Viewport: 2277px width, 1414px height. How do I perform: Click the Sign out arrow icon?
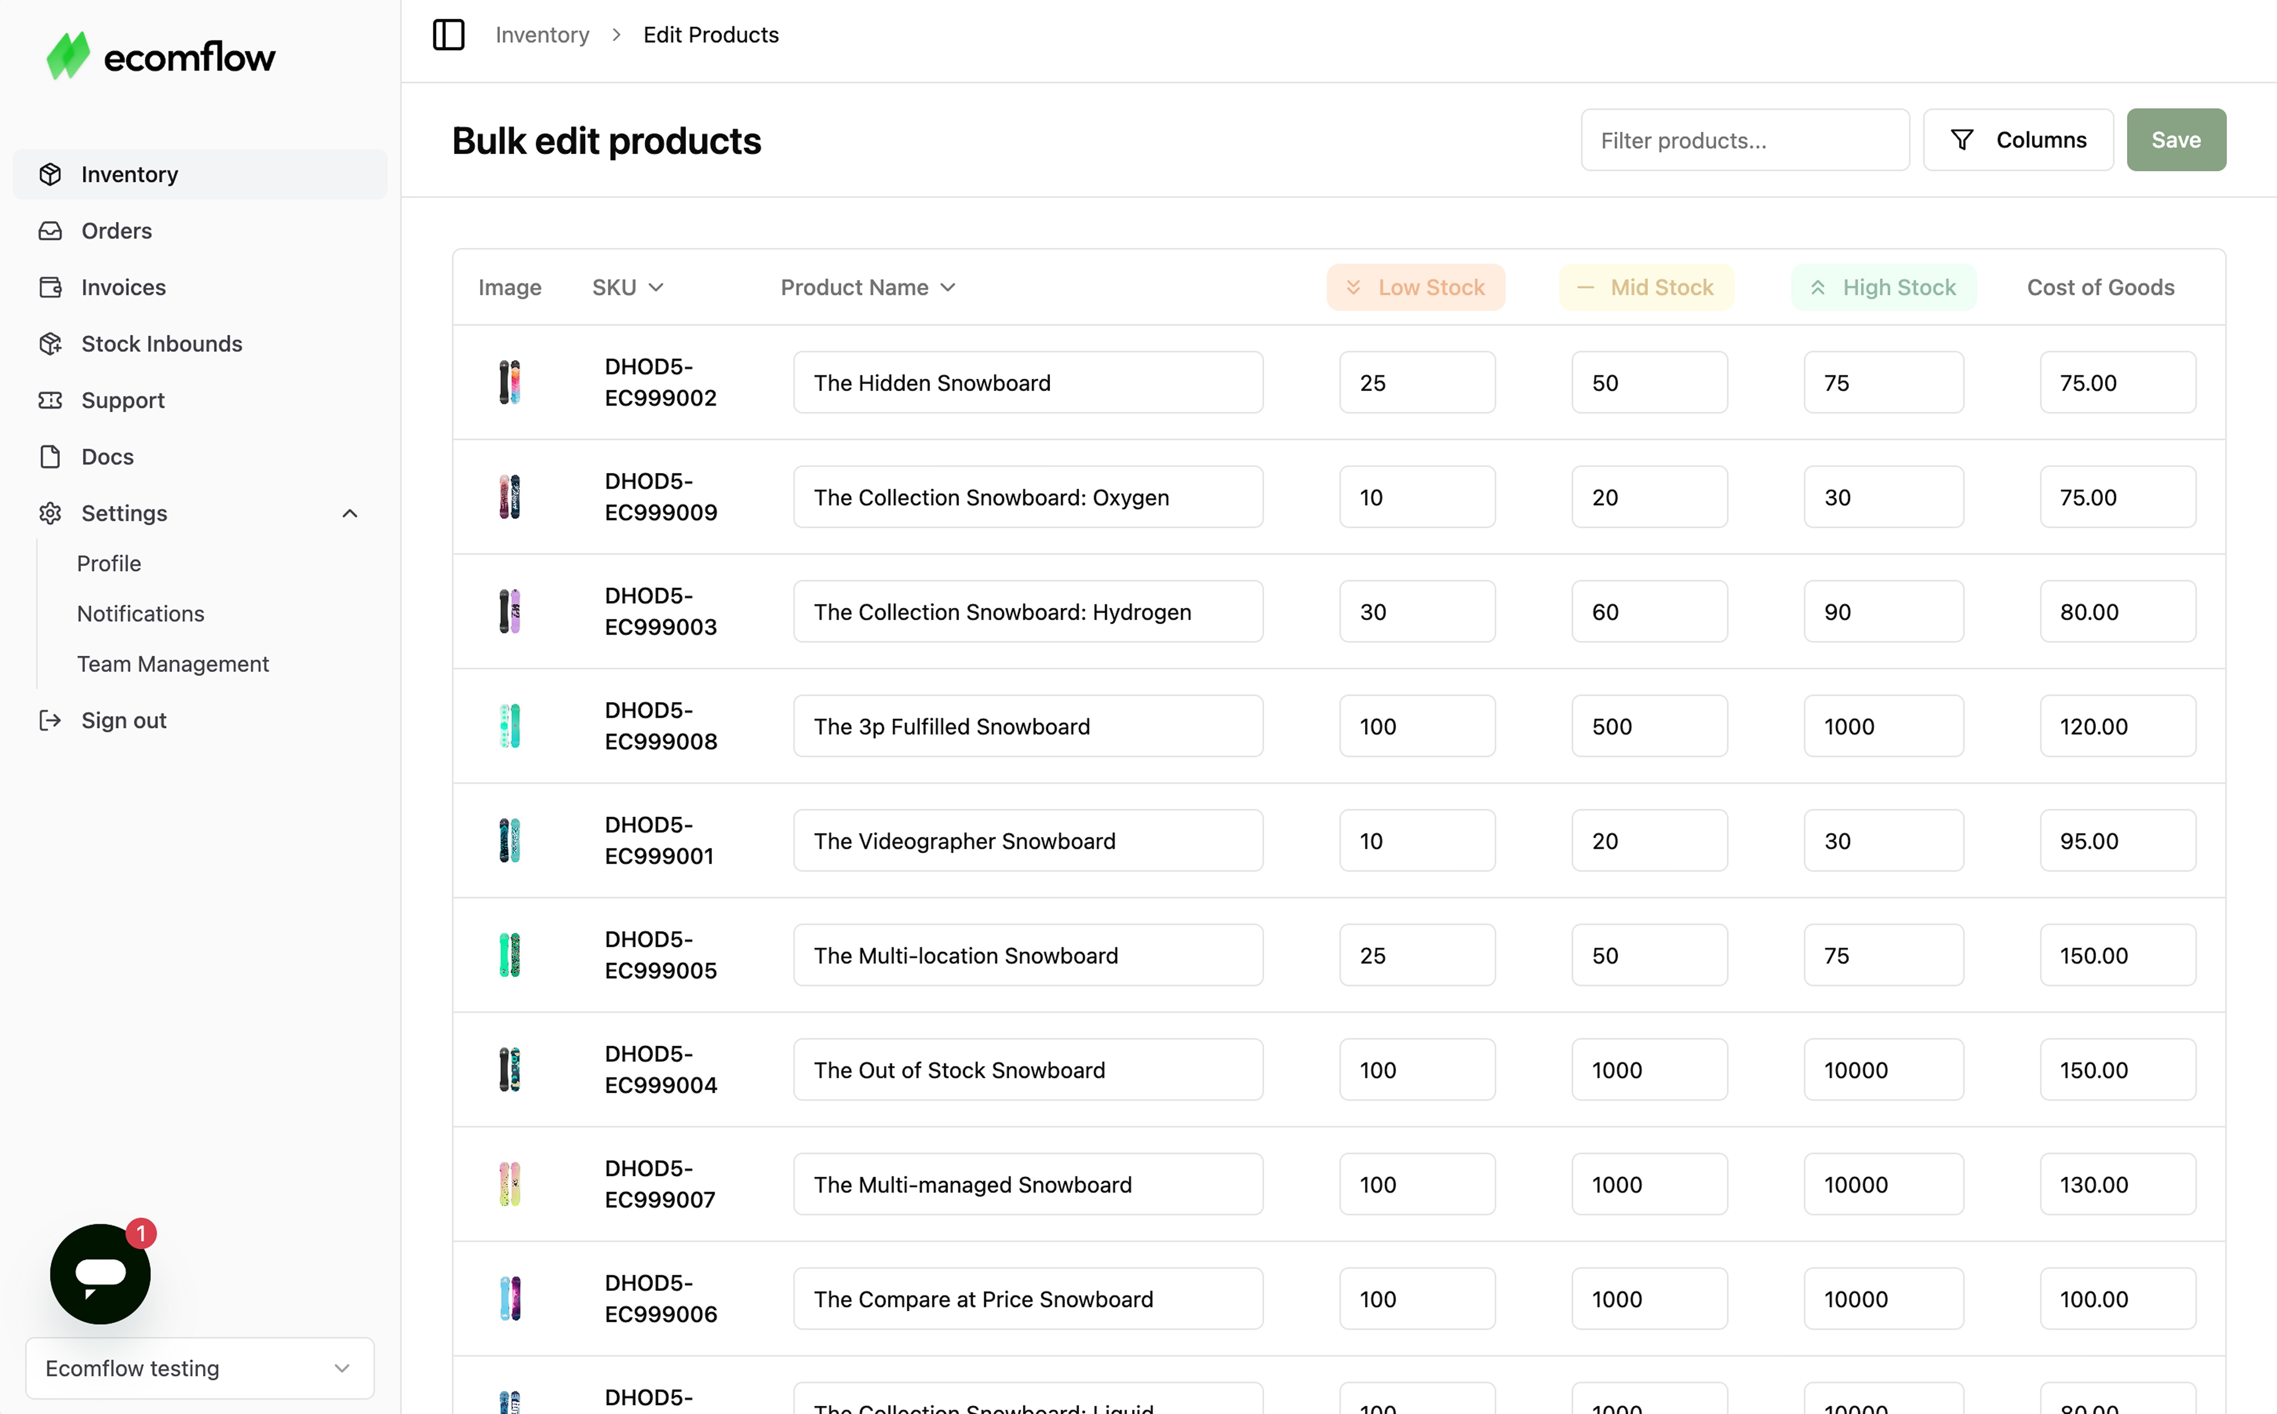pyautogui.click(x=51, y=720)
